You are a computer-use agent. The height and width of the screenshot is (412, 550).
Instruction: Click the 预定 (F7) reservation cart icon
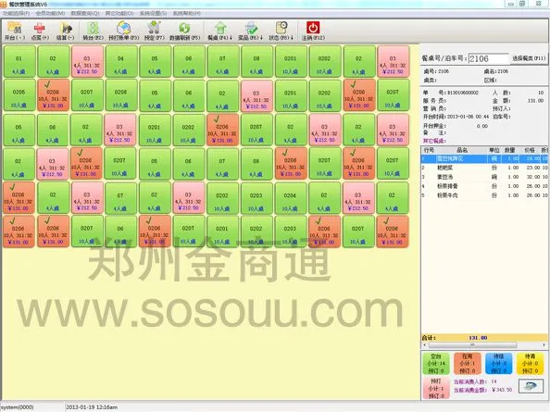(x=154, y=31)
